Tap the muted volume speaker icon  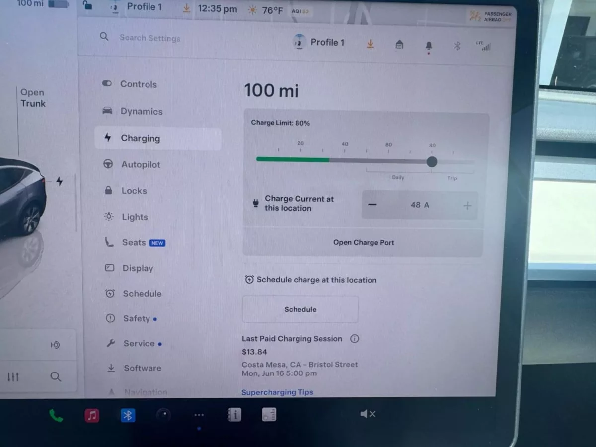click(x=368, y=414)
